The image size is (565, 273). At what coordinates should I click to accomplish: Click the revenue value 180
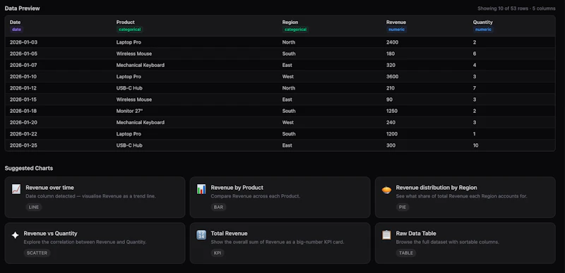coord(391,54)
